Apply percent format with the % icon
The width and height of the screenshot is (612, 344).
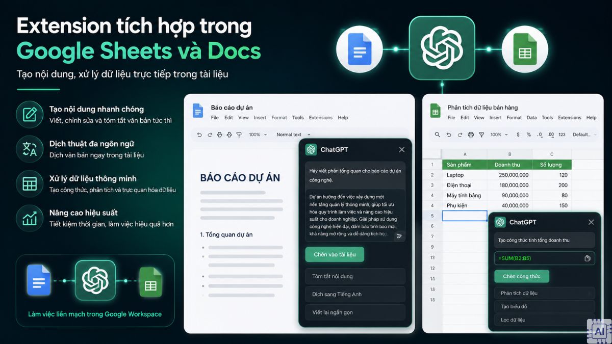pyautogui.click(x=529, y=135)
